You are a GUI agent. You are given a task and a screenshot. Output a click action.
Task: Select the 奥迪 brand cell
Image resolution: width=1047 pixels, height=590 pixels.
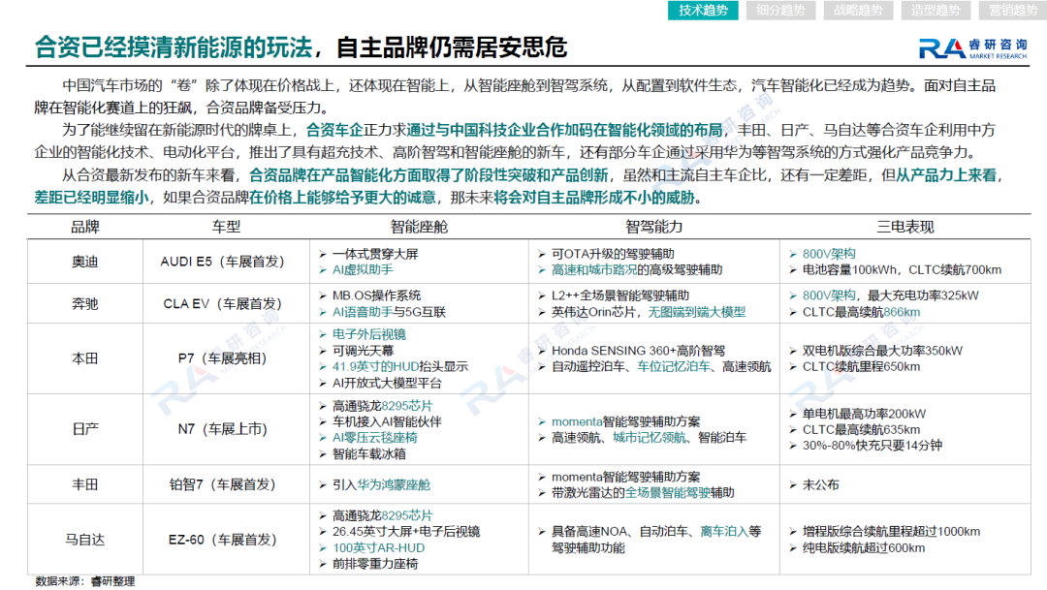pyautogui.click(x=84, y=262)
